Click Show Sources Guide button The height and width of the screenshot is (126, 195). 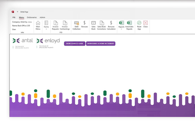pos(75,44)
